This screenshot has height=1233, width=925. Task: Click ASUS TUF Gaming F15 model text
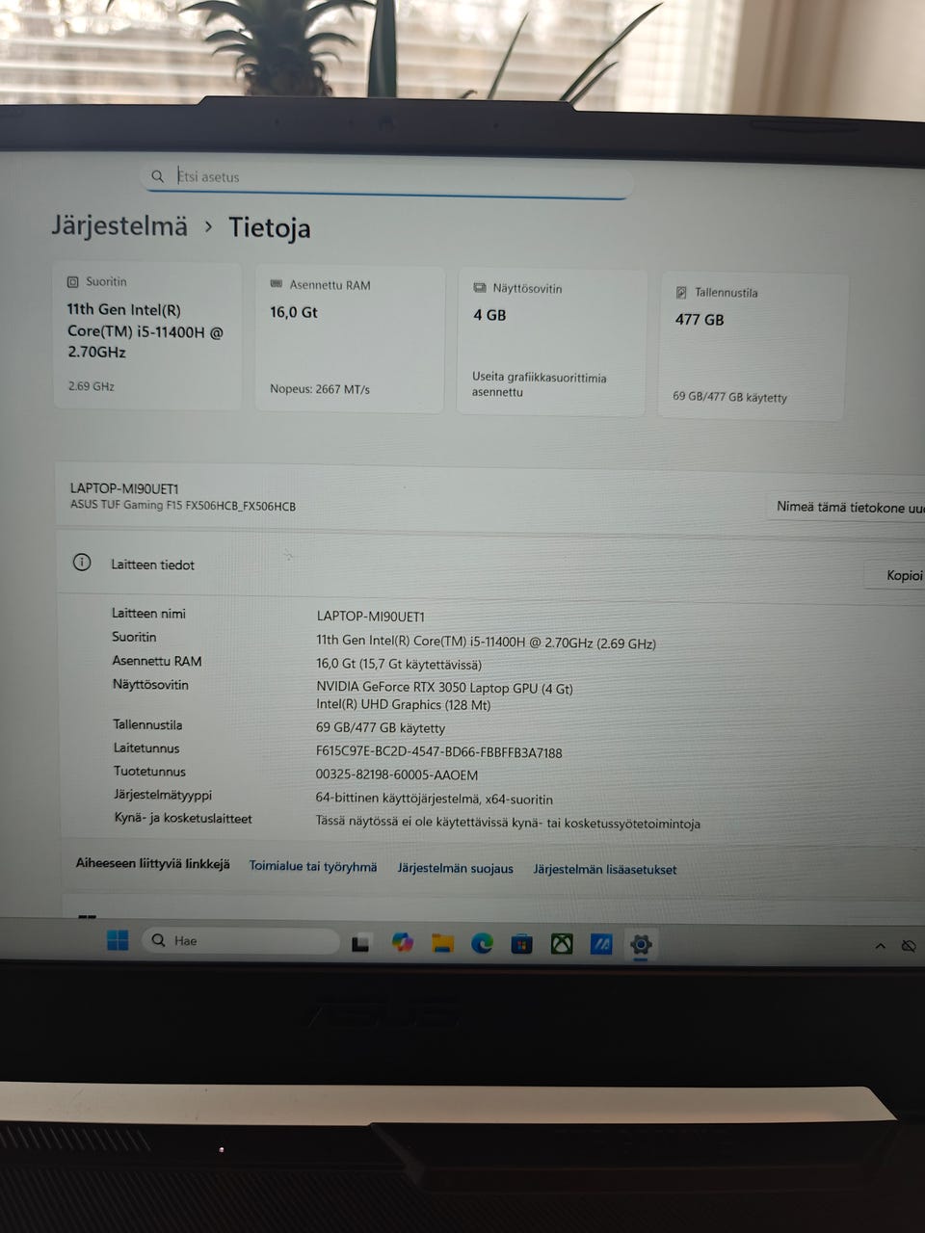click(183, 505)
